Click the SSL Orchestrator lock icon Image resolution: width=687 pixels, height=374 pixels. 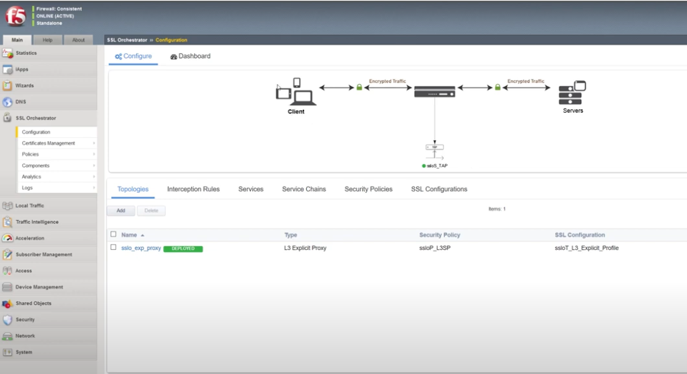(x=7, y=118)
